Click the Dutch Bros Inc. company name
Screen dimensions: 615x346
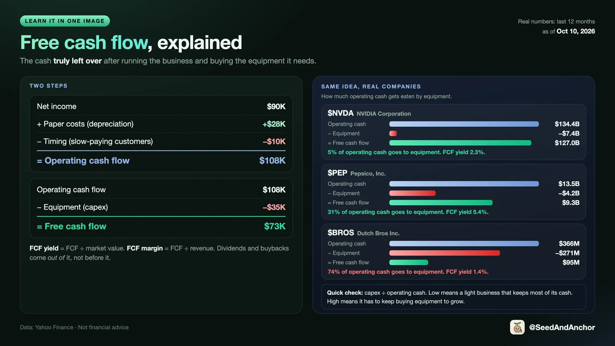pos(378,233)
